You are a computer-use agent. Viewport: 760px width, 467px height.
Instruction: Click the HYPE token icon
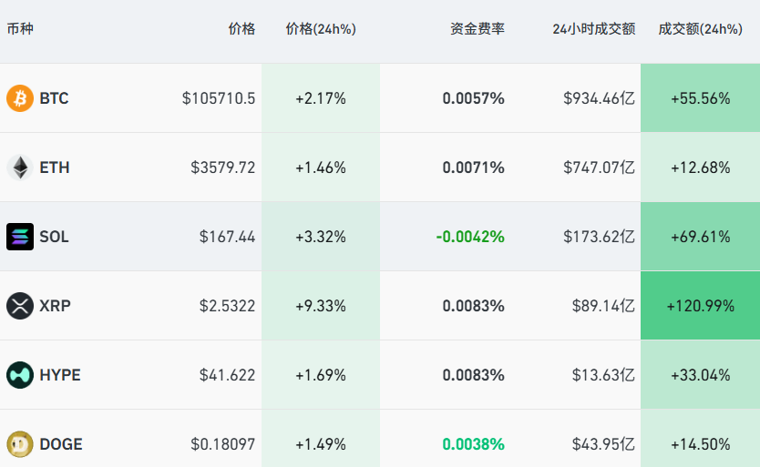coord(20,375)
